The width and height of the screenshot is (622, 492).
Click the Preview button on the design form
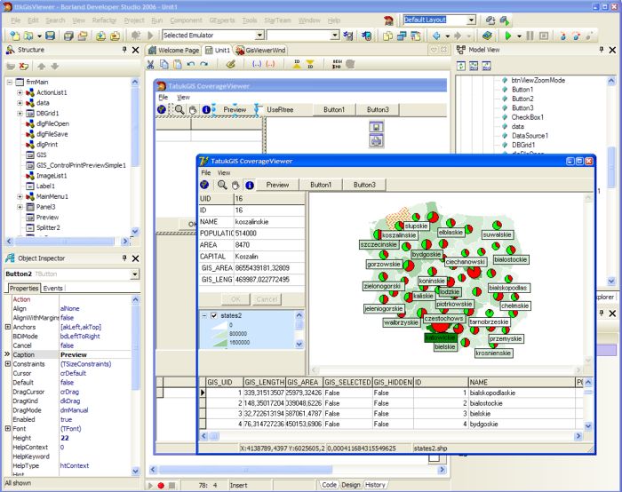click(x=235, y=110)
